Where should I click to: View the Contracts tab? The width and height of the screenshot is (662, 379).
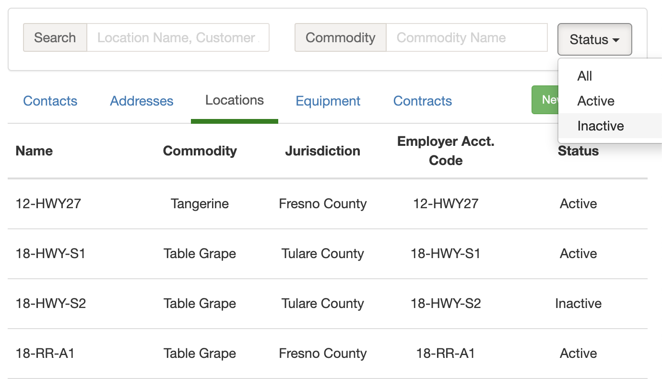(423, 101)
